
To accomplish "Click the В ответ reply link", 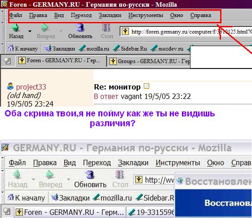I will (x=106, y=97).
